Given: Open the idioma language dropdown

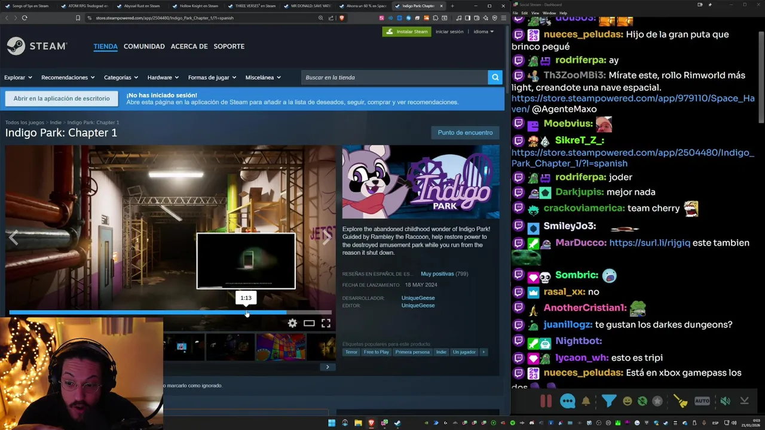Looking at the screenshot, I should pos(484,32).
